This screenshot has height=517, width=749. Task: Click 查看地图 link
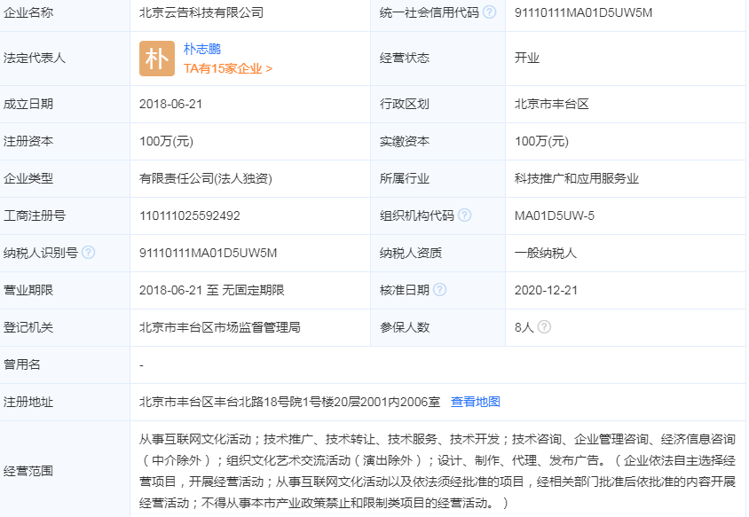476,402
